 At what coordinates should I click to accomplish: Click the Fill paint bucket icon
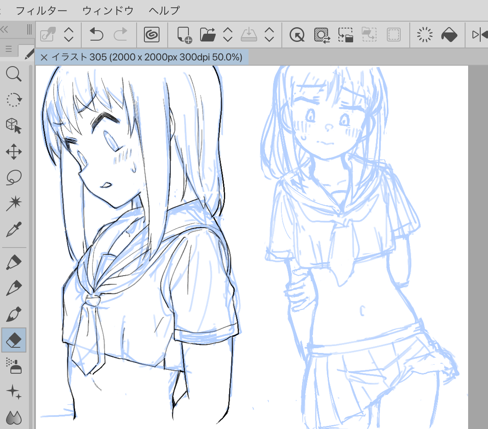pyautogui.click(x=449, y=35)
